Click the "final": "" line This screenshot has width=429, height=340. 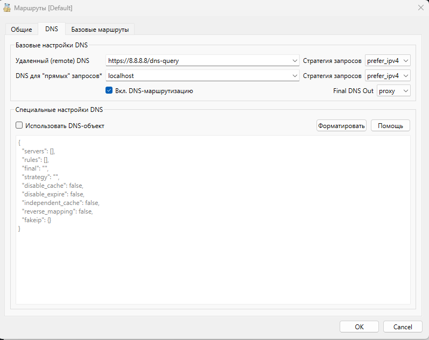click(x=35, y=168)
